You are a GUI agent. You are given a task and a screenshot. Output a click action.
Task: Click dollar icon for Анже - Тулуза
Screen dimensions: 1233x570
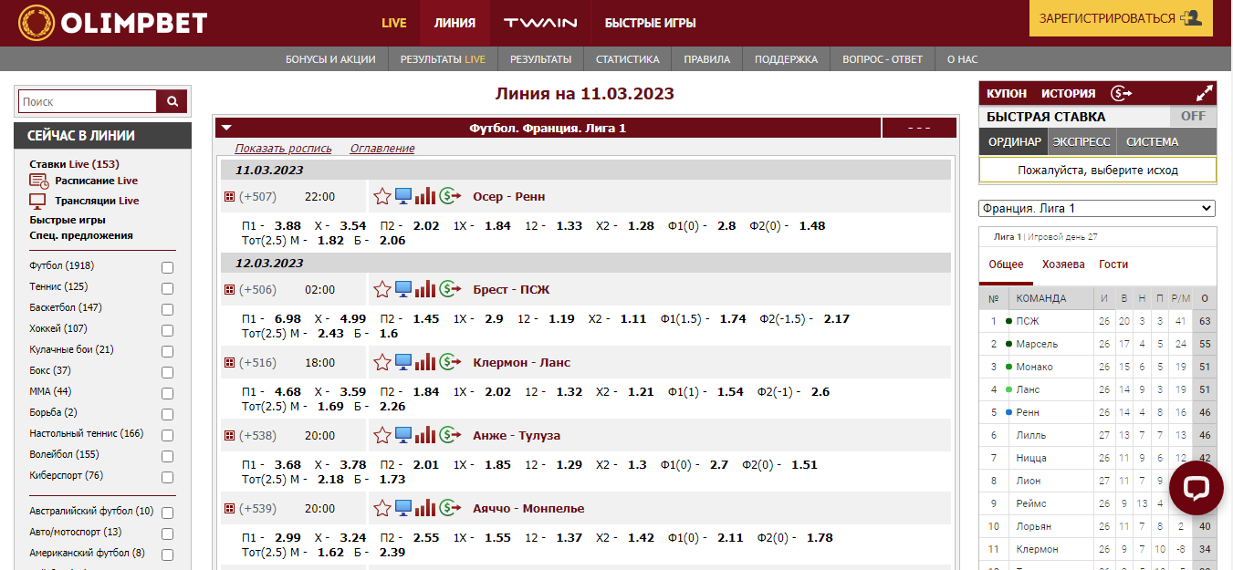pos(449,435)
